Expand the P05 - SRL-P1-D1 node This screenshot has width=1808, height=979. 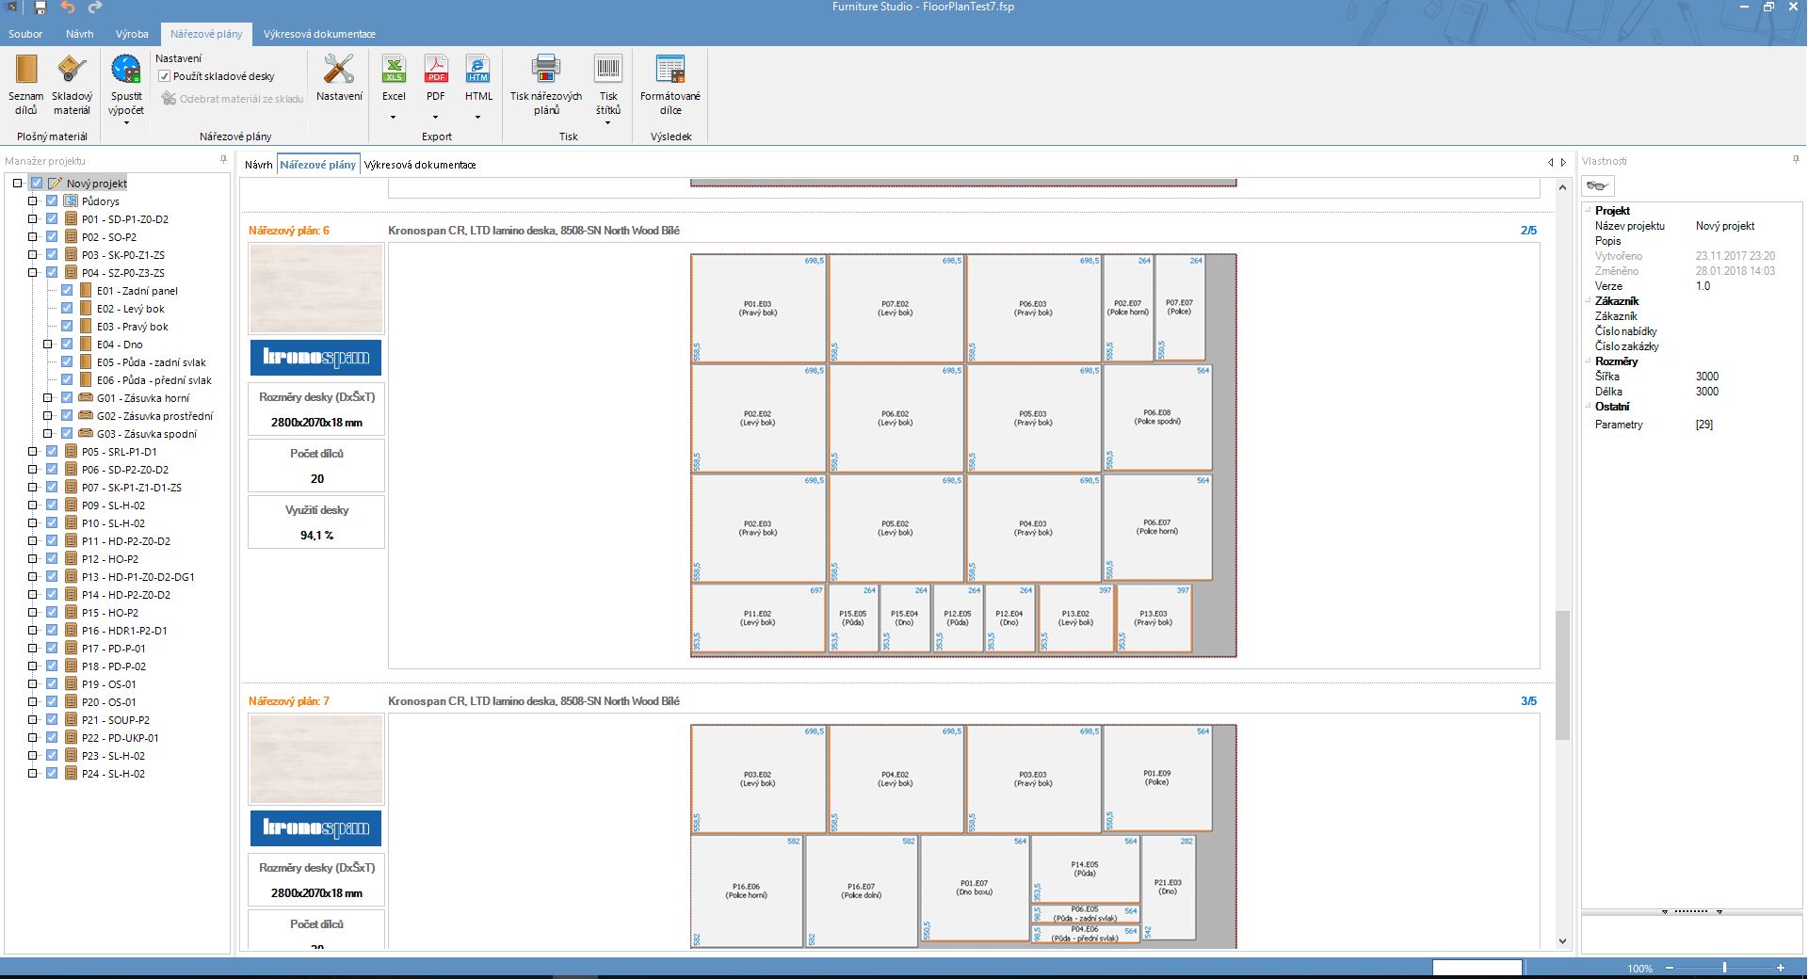click(33, 451)
